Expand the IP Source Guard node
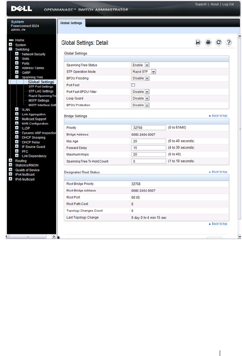Screen dimensions: 242x356 (17, 146)
